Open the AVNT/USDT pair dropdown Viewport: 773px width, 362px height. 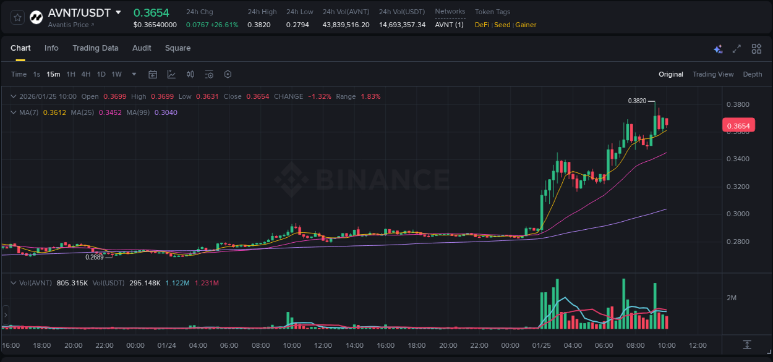(x=119, y=12)
